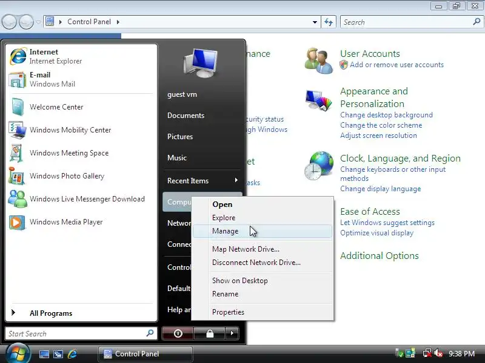Click the search magnifier in Control Panel
The image size is (485, 363).
coord(477,22)
